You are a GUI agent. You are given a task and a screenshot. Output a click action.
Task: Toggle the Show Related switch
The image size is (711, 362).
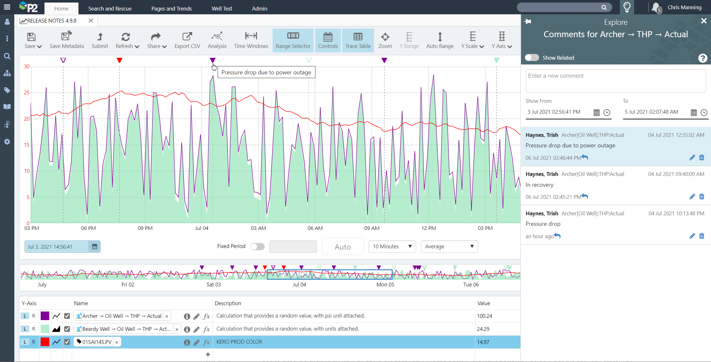coord(532,57)
